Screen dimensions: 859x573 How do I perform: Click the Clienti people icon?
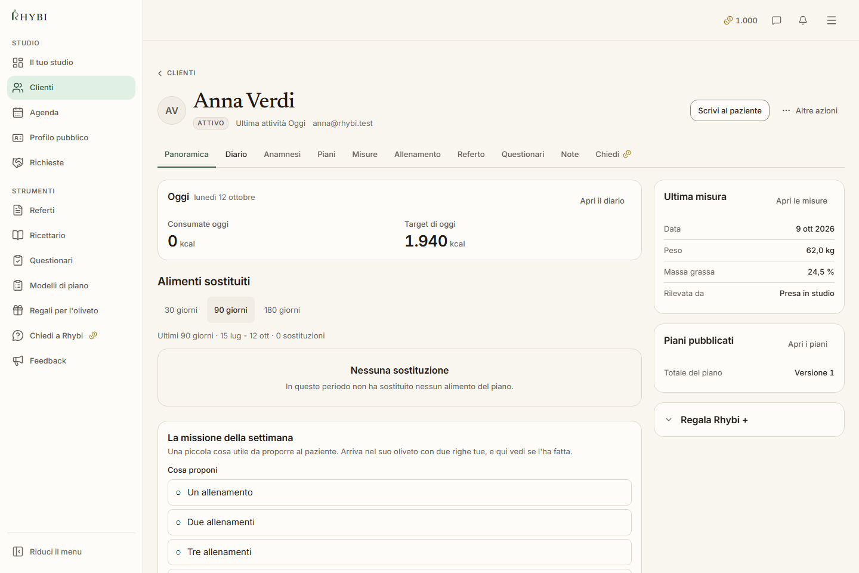tap(18, 88)
